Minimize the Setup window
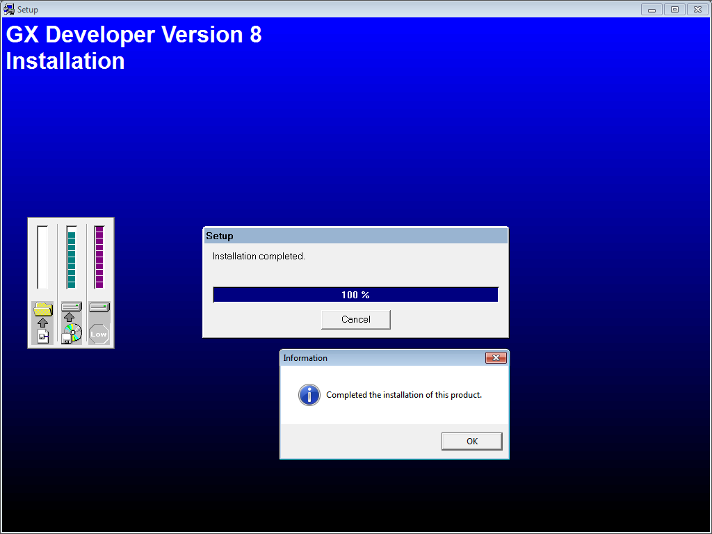 pyautogui.click(x=652, y=10)
